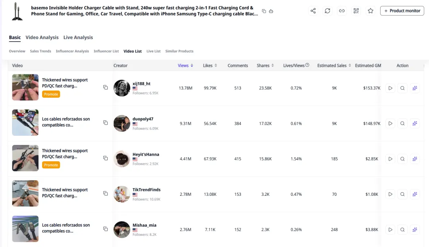Copy product link with the chain icon
429x247 pixels.
tap(342, 11)
